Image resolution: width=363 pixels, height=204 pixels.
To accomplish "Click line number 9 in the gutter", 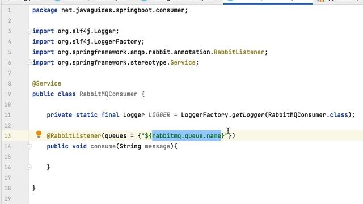I will click(9, 94).
